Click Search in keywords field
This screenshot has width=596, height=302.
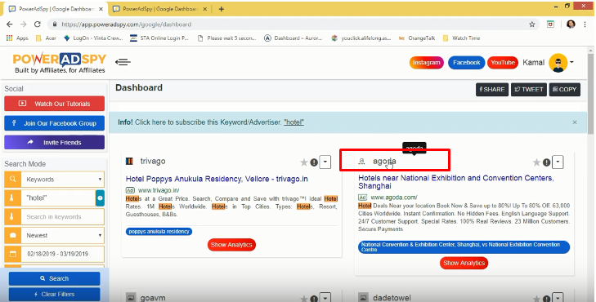pos(62,216)
